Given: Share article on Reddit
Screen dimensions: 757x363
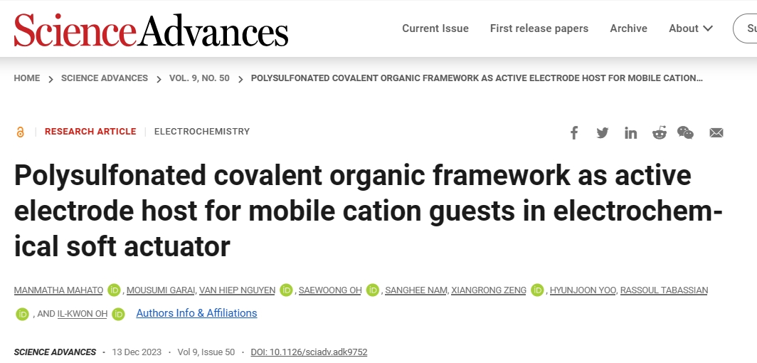Looking at the screenshot, I should 659,133.
